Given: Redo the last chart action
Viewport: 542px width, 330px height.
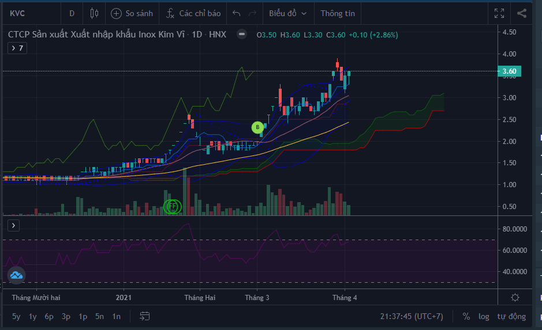Looking at the screenshot, I should tap(252, 13).
